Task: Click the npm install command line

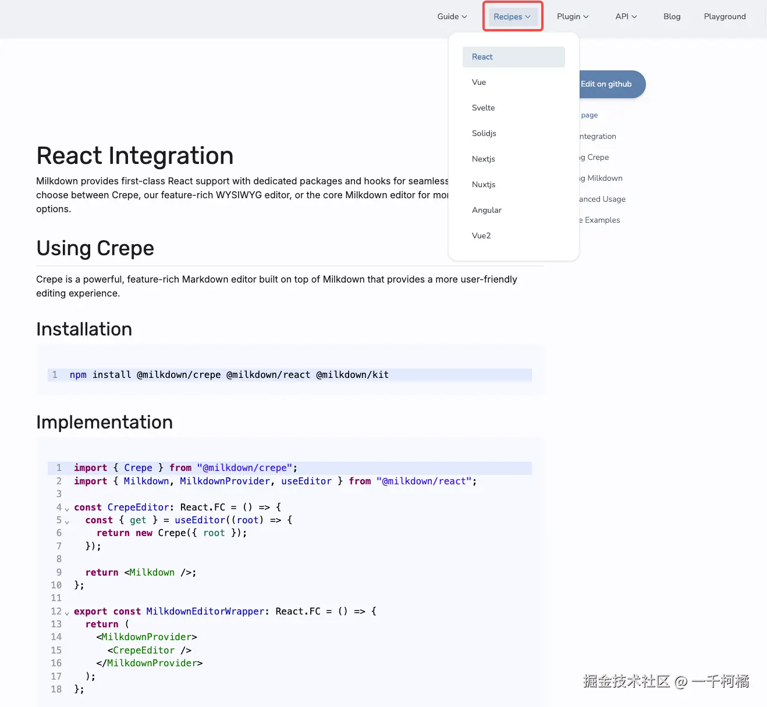Action: [x=290, y=375]
